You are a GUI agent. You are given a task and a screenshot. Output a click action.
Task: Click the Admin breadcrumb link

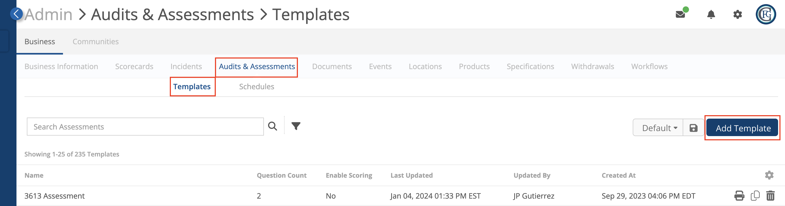[x=48, y=14]
